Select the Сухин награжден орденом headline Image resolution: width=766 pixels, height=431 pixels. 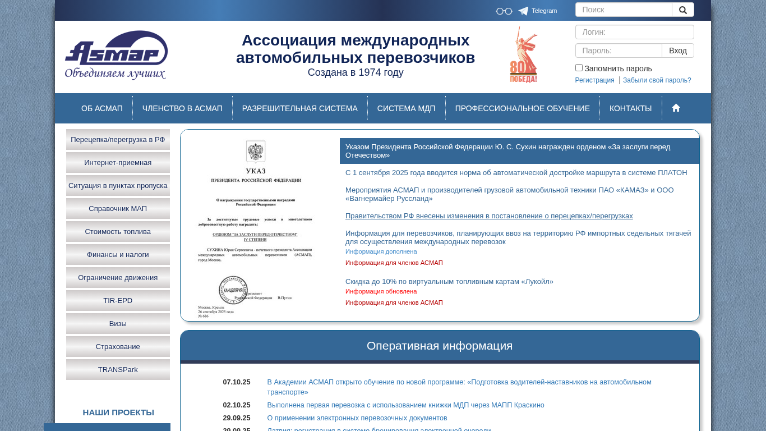click(519, 151)
